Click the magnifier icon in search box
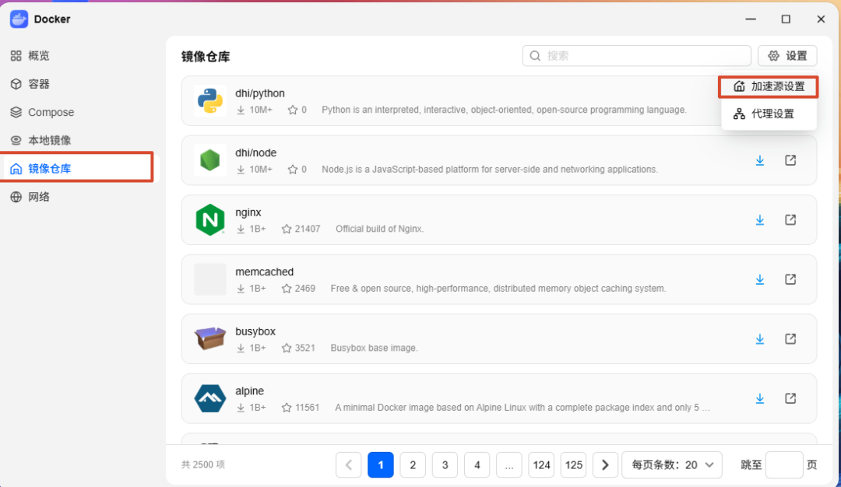 click(x=535, y=56)
